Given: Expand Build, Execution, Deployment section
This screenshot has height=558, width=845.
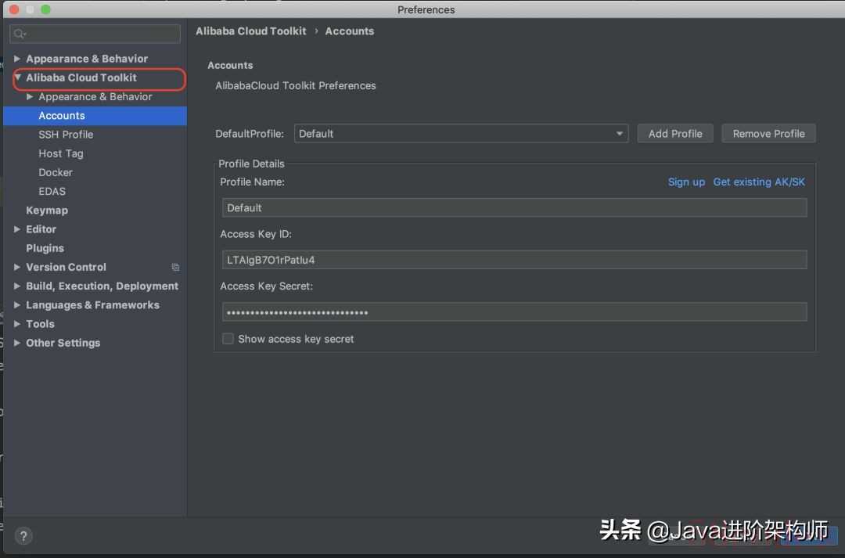Looking at the screenshot, I should (17, 286).
